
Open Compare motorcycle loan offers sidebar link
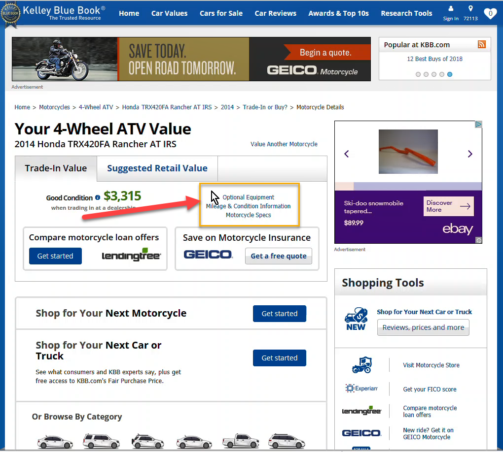[430, 411]
